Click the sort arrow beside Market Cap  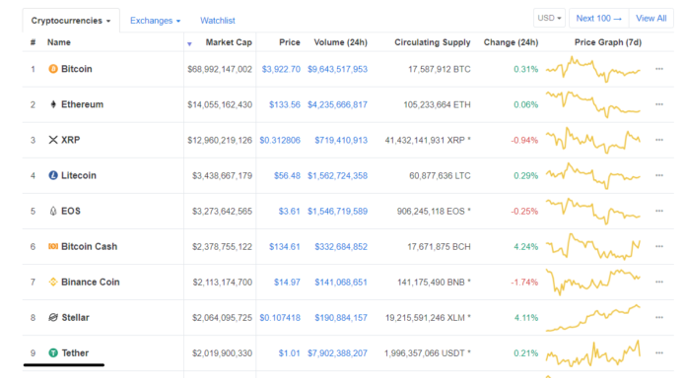[189, 43]
